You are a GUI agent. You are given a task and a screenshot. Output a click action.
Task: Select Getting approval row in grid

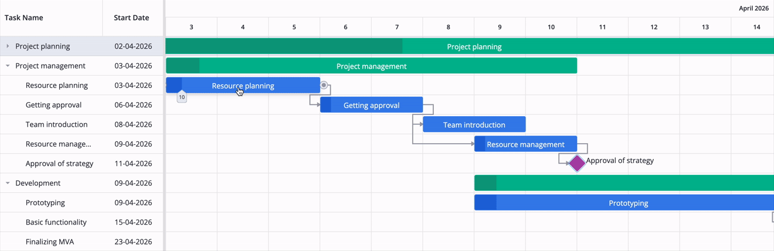tap(82, 105)
